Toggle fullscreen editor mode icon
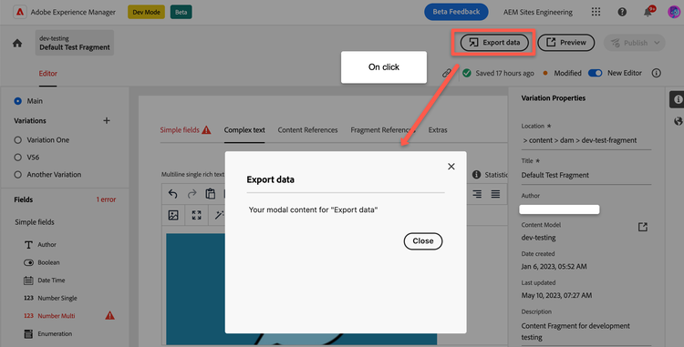 (196, 215)
